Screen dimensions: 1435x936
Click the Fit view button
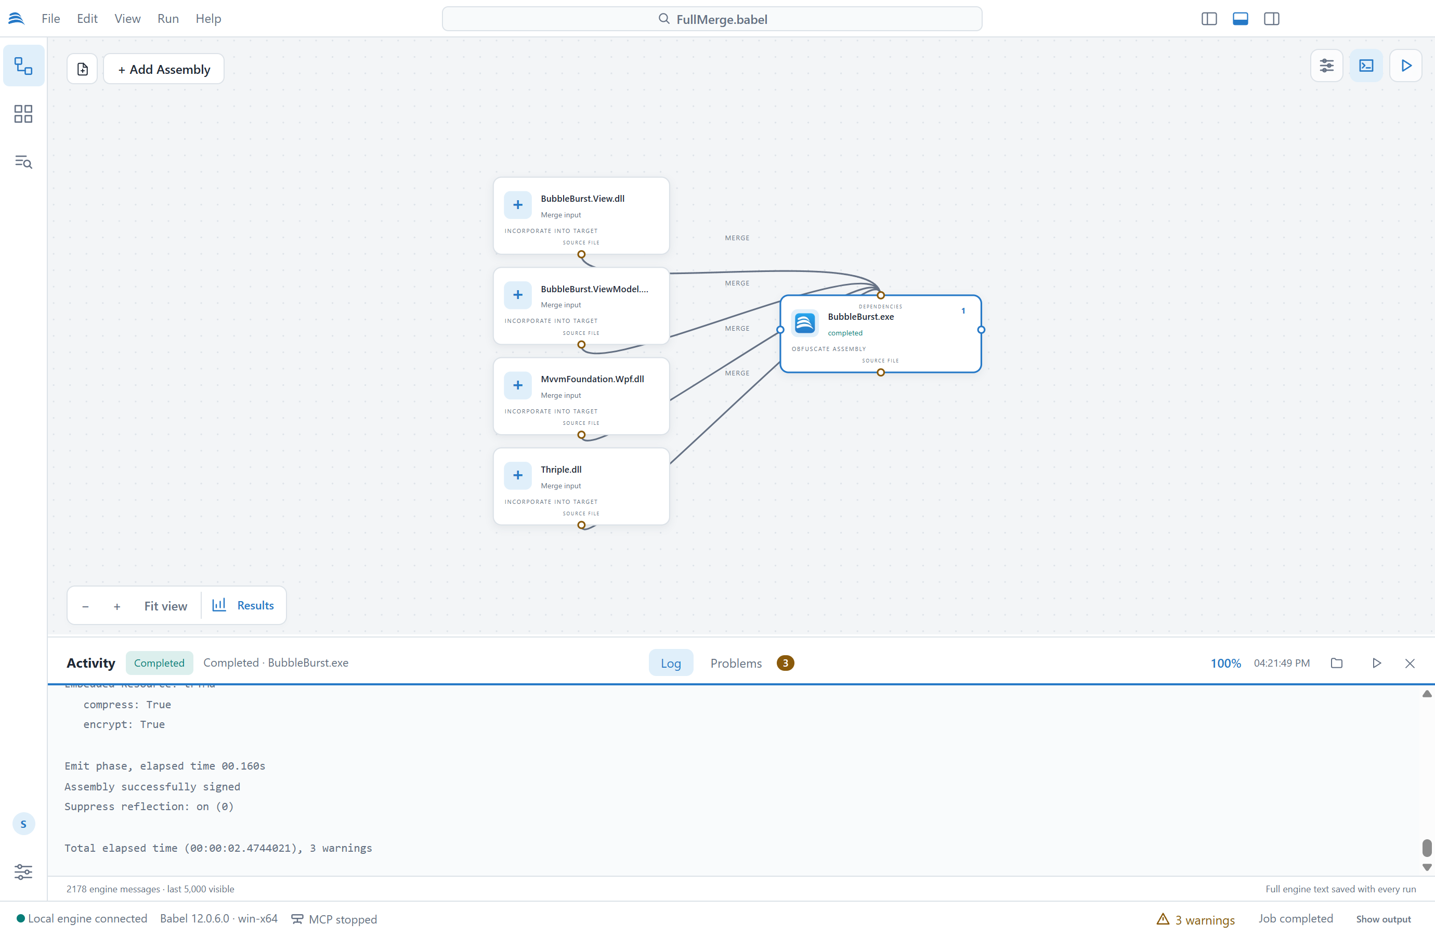(x=165, y=605)
